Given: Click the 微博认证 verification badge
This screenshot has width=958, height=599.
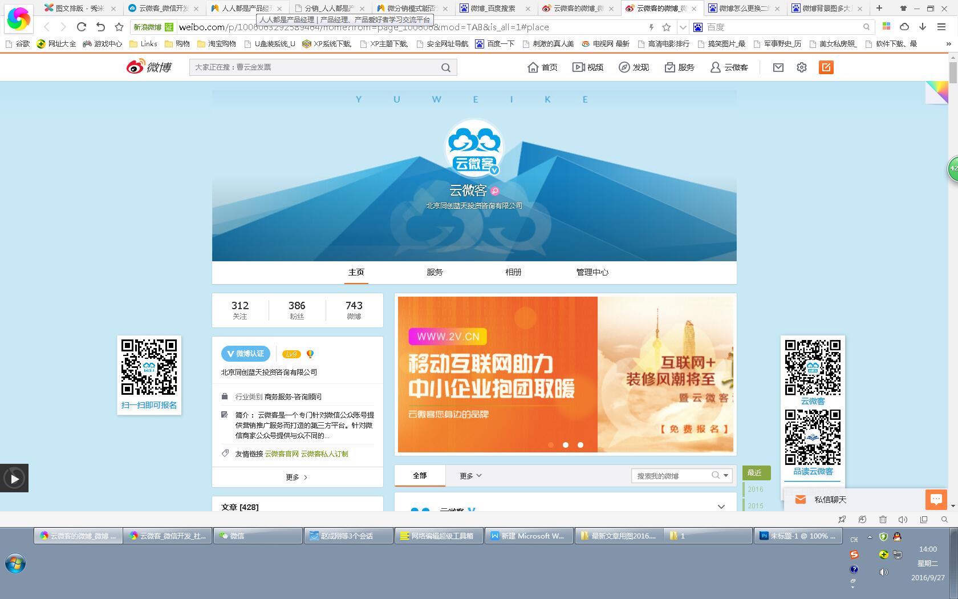Looking at the screenshot, I should click(x=246, y=354).
